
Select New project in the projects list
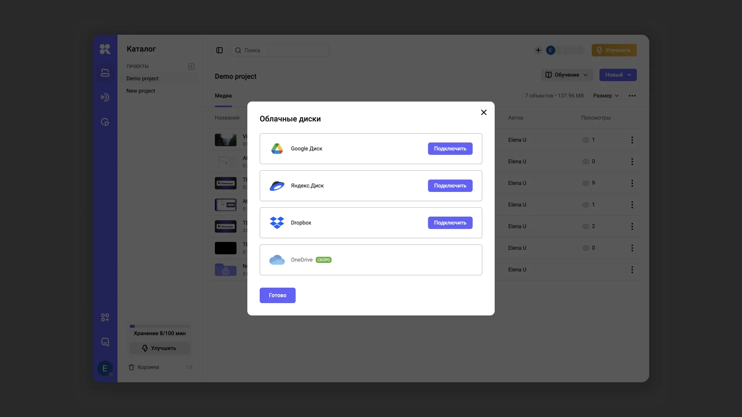click(141, 91)
